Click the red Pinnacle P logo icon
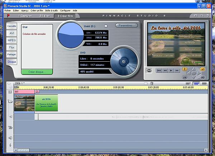The image size is (215, 156). 8,16
